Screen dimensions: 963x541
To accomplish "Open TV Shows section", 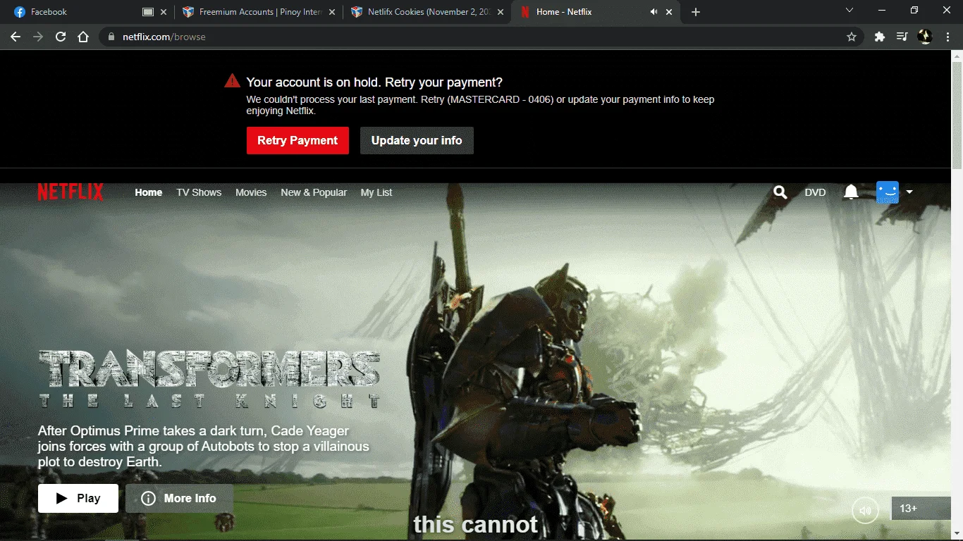I will pyautogui.click(x=199, y=192).
